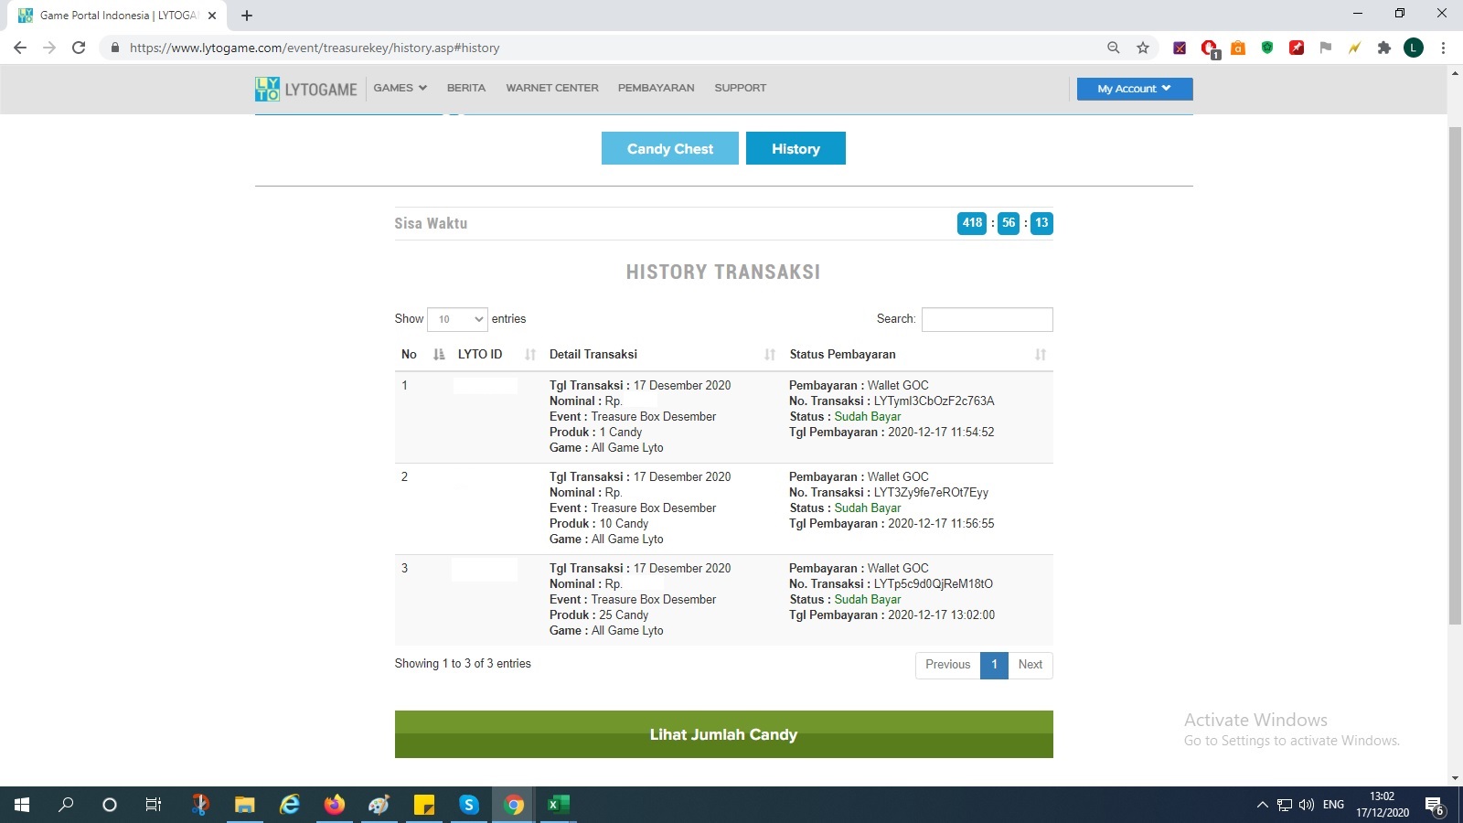The width and height of the screenshot is (1463, 823).
Task: Open SUPPORT menu item
Action: pyautogui.click(x=741, y=88)
